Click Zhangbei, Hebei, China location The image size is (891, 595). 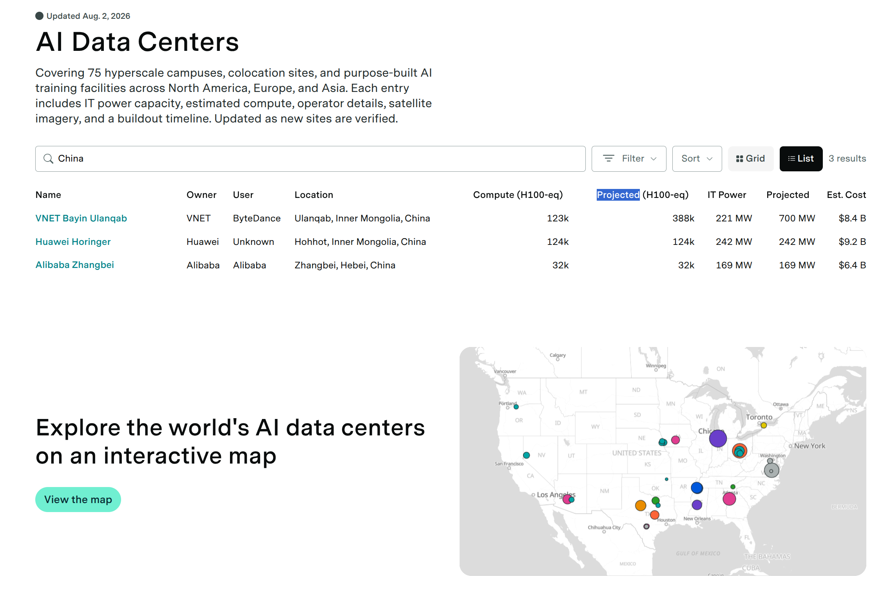pos(345,265)
